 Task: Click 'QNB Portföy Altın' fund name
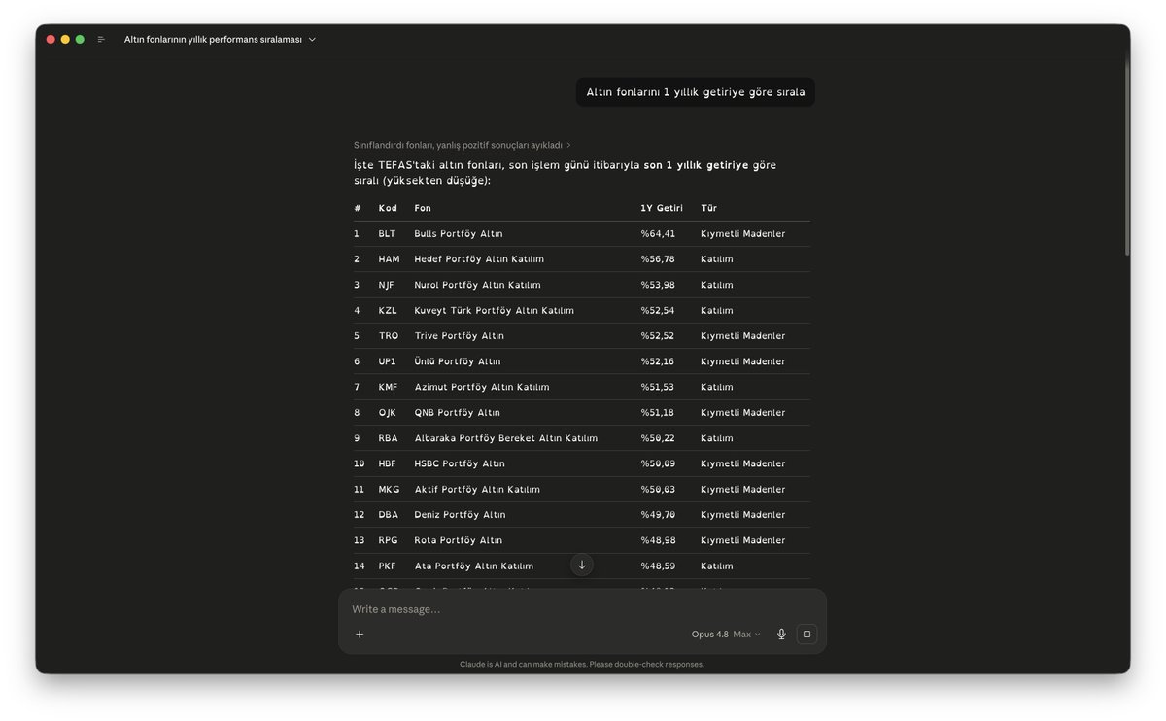click(458, 413)
